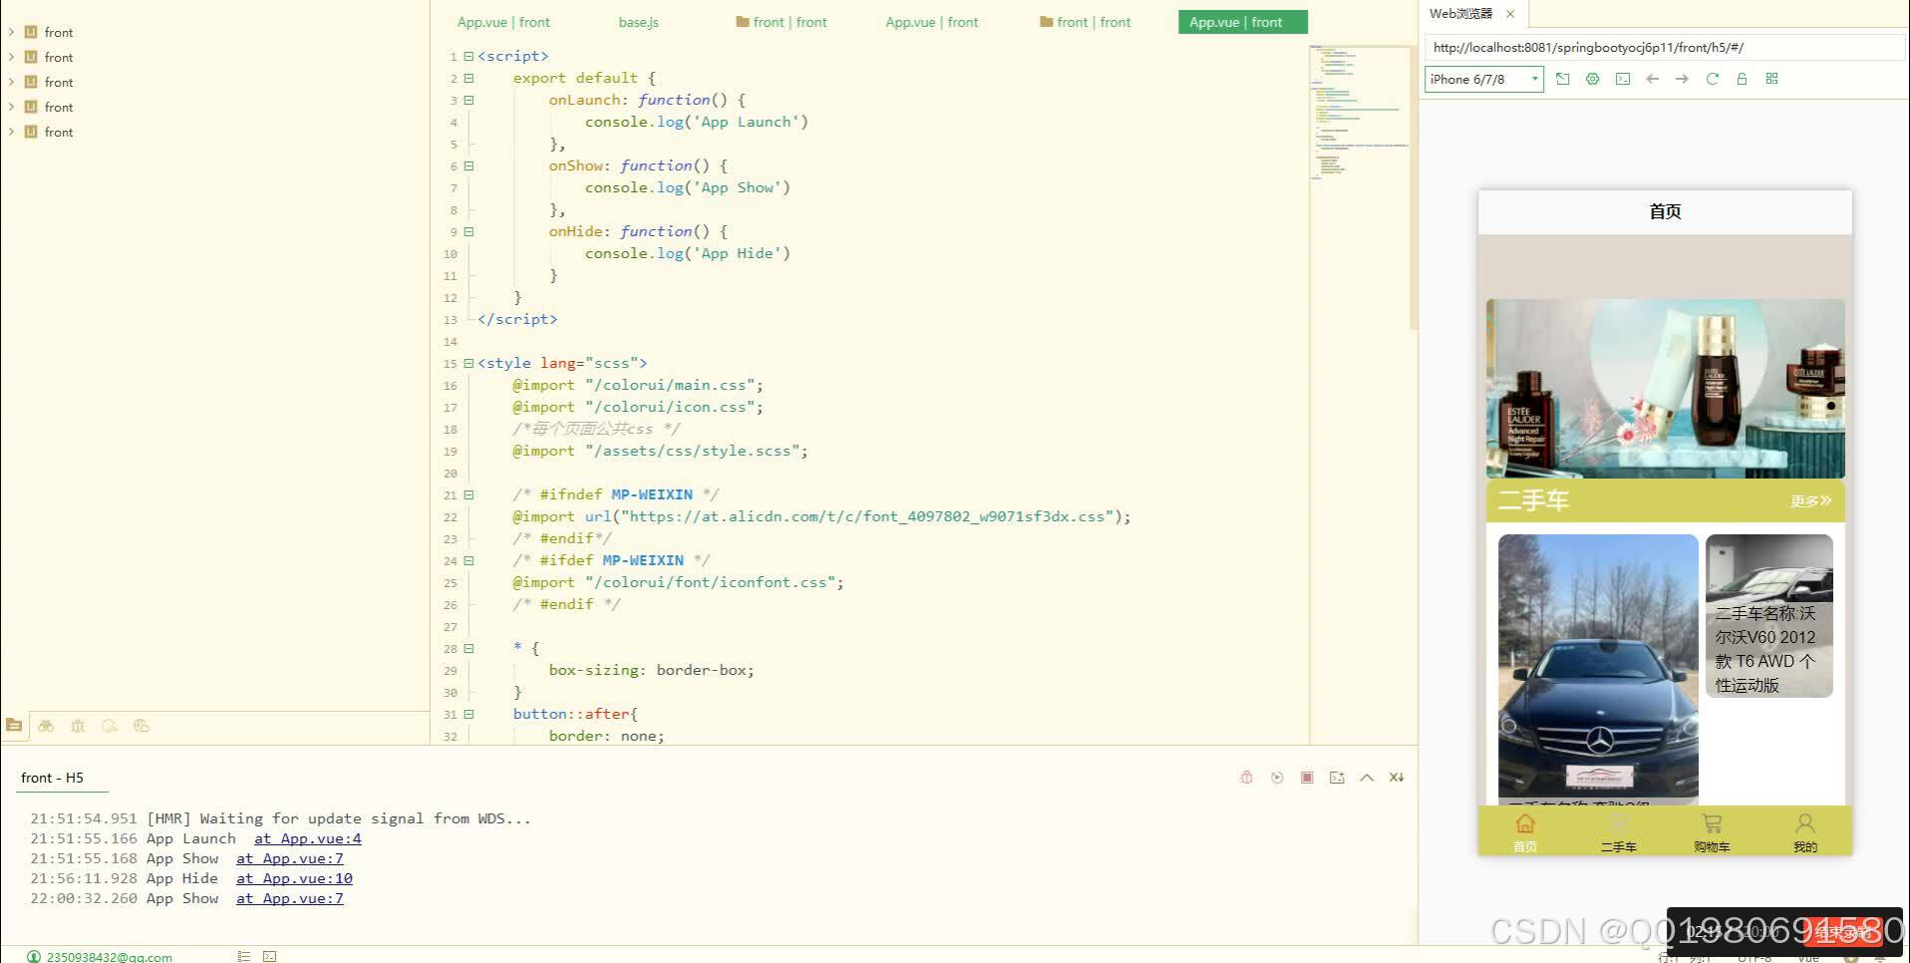Select the highlighted green App.vue tab

click(x=1242, y=22)
